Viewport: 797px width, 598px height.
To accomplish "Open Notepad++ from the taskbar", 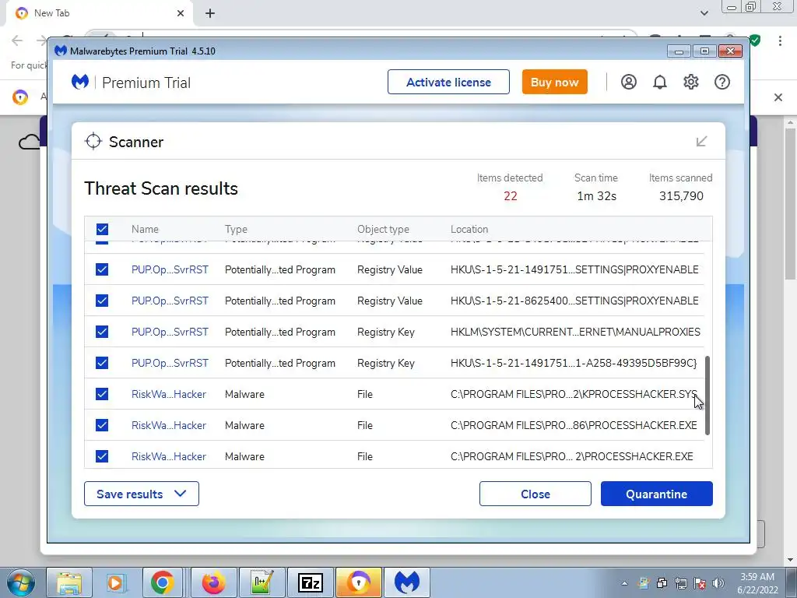I will coord(262,582).
